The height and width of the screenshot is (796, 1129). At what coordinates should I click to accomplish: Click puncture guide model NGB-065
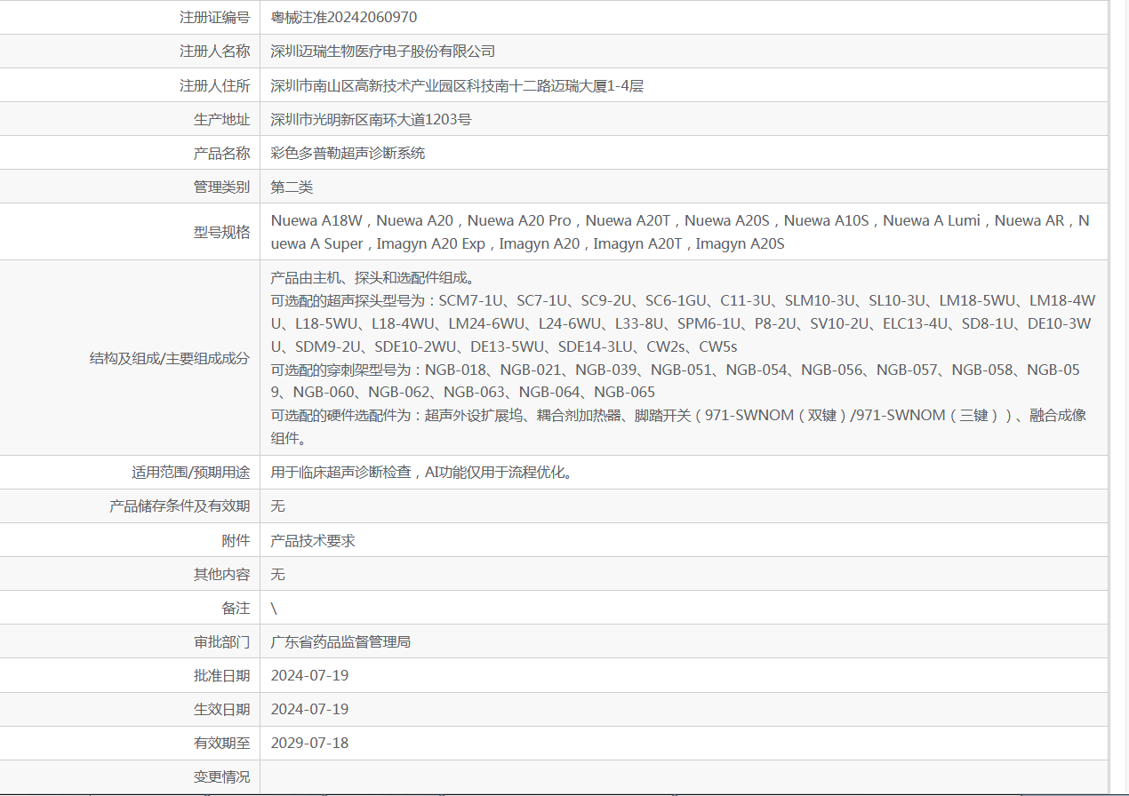[624, 393]
